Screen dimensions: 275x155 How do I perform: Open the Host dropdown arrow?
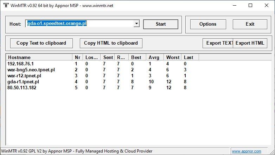coord(136,24)
